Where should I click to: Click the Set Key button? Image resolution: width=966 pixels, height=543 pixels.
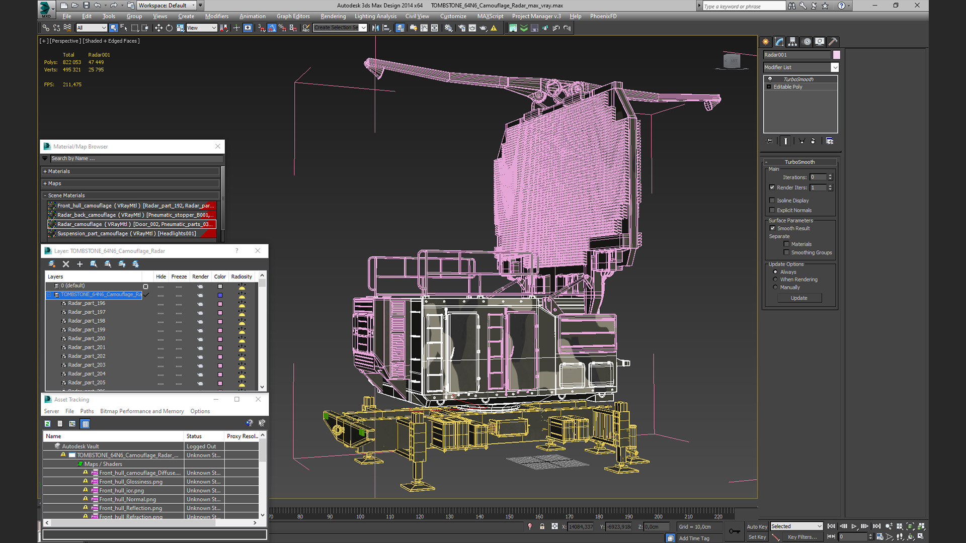pos(757,537)
